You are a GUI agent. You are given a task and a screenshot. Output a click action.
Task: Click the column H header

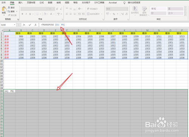90,30
